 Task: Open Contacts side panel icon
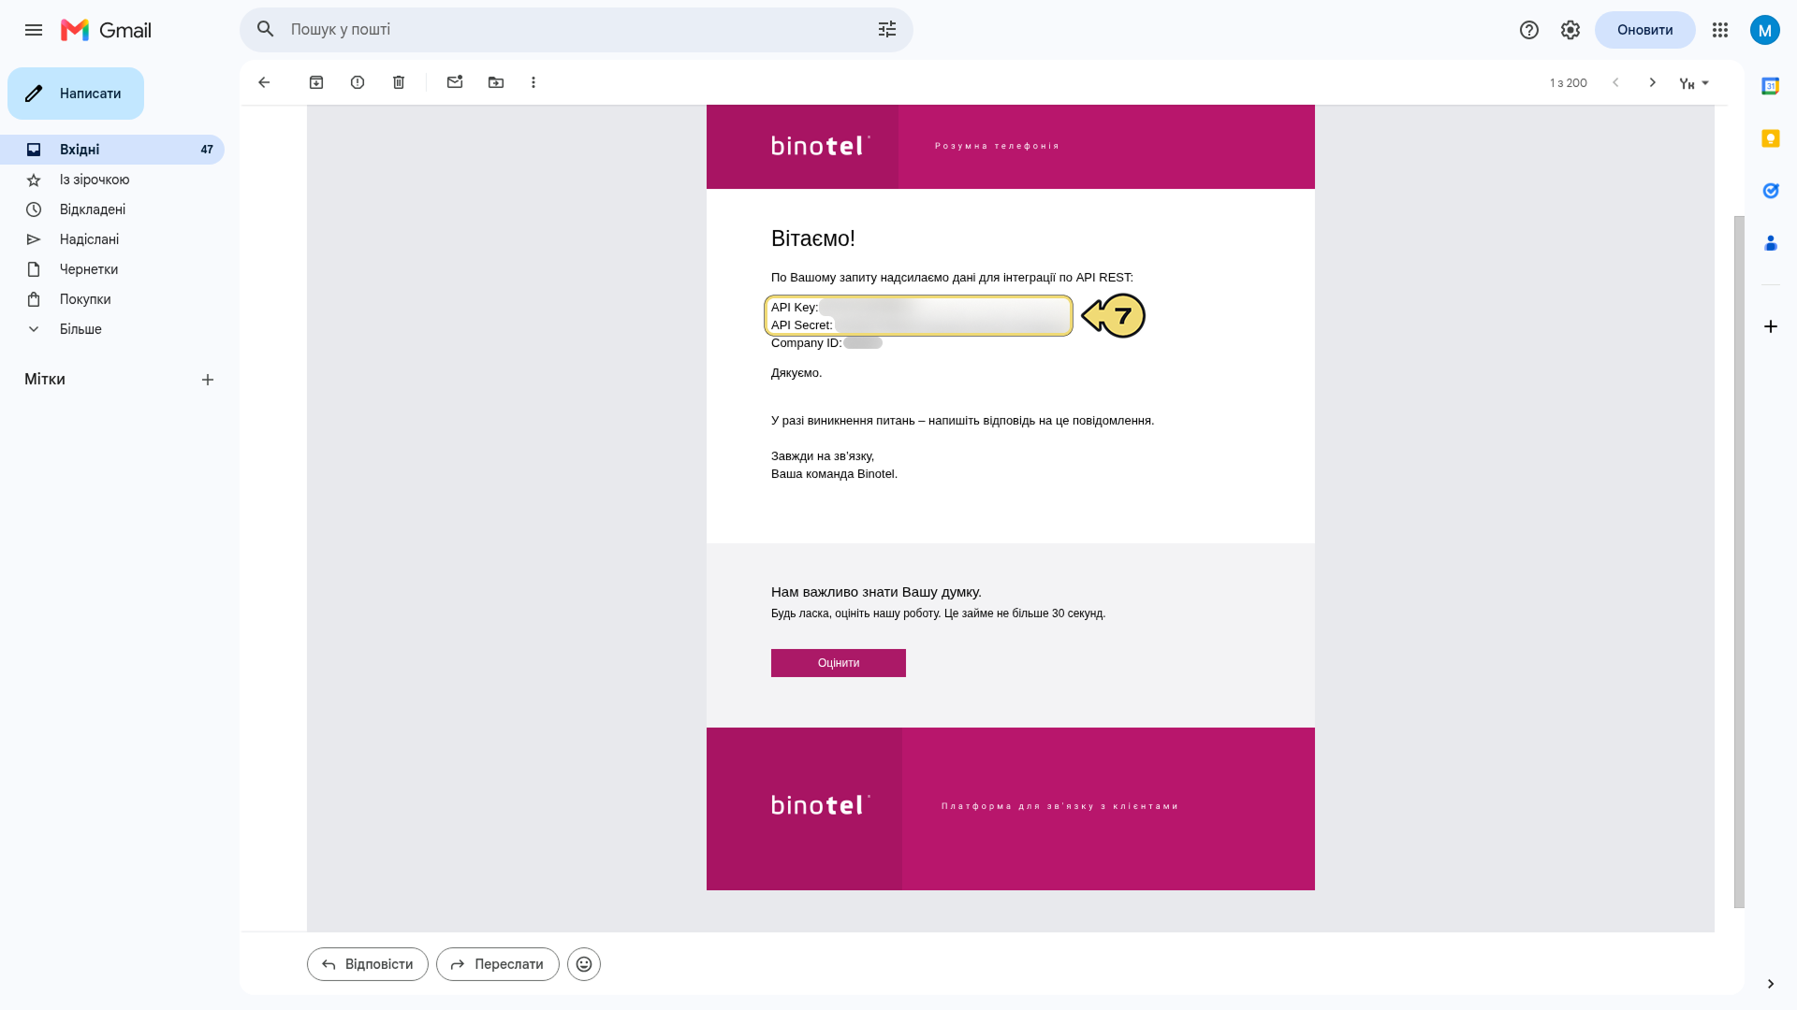[x=1771, y=243]
